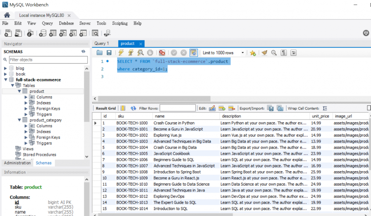
Task: Select Stored Procedures tree item
Action: (x=39, y=154)
